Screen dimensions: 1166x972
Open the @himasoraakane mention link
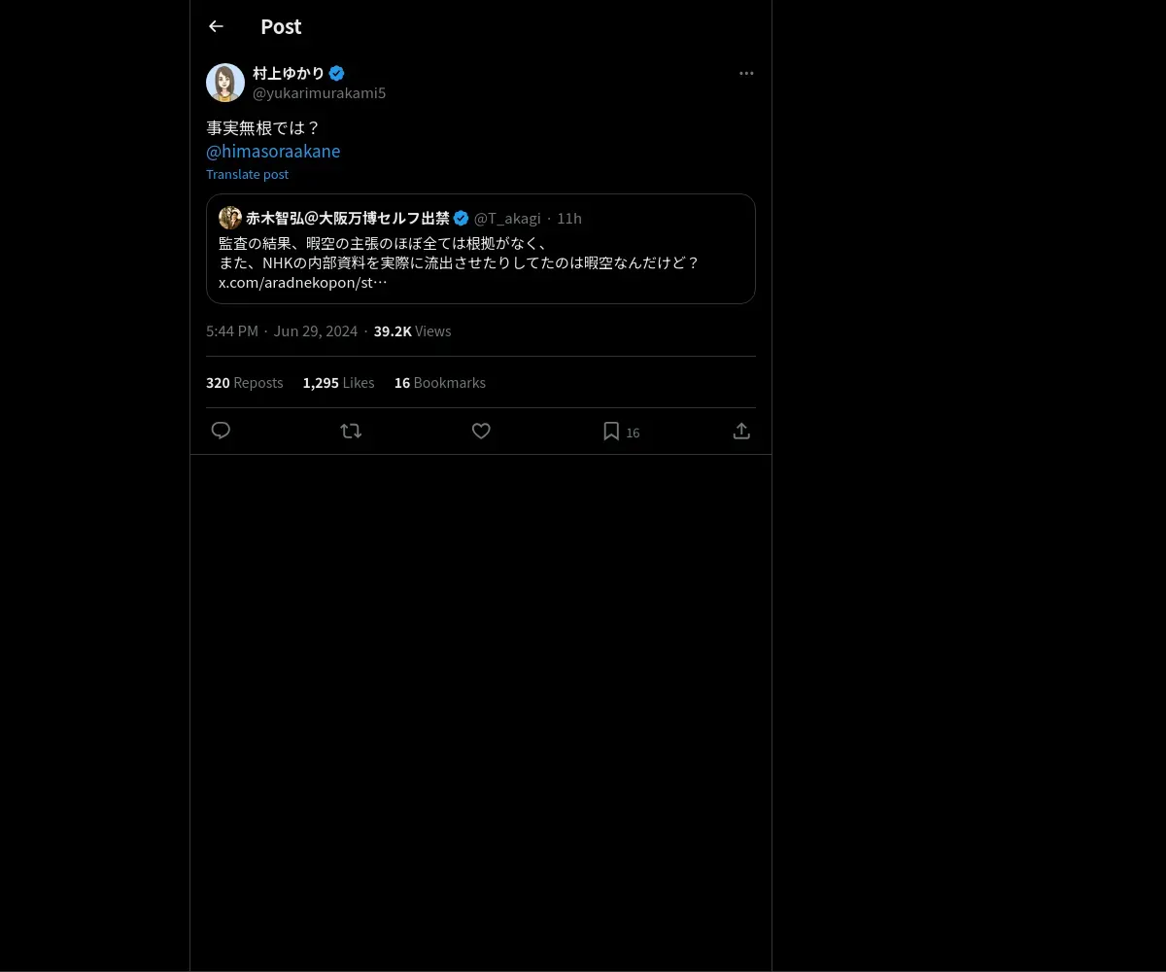(273, 151)
